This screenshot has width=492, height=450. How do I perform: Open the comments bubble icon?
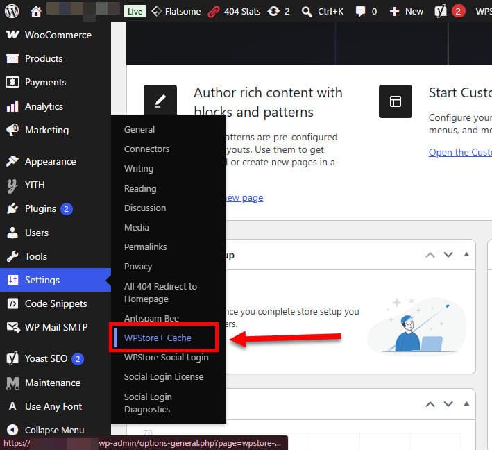360,12
